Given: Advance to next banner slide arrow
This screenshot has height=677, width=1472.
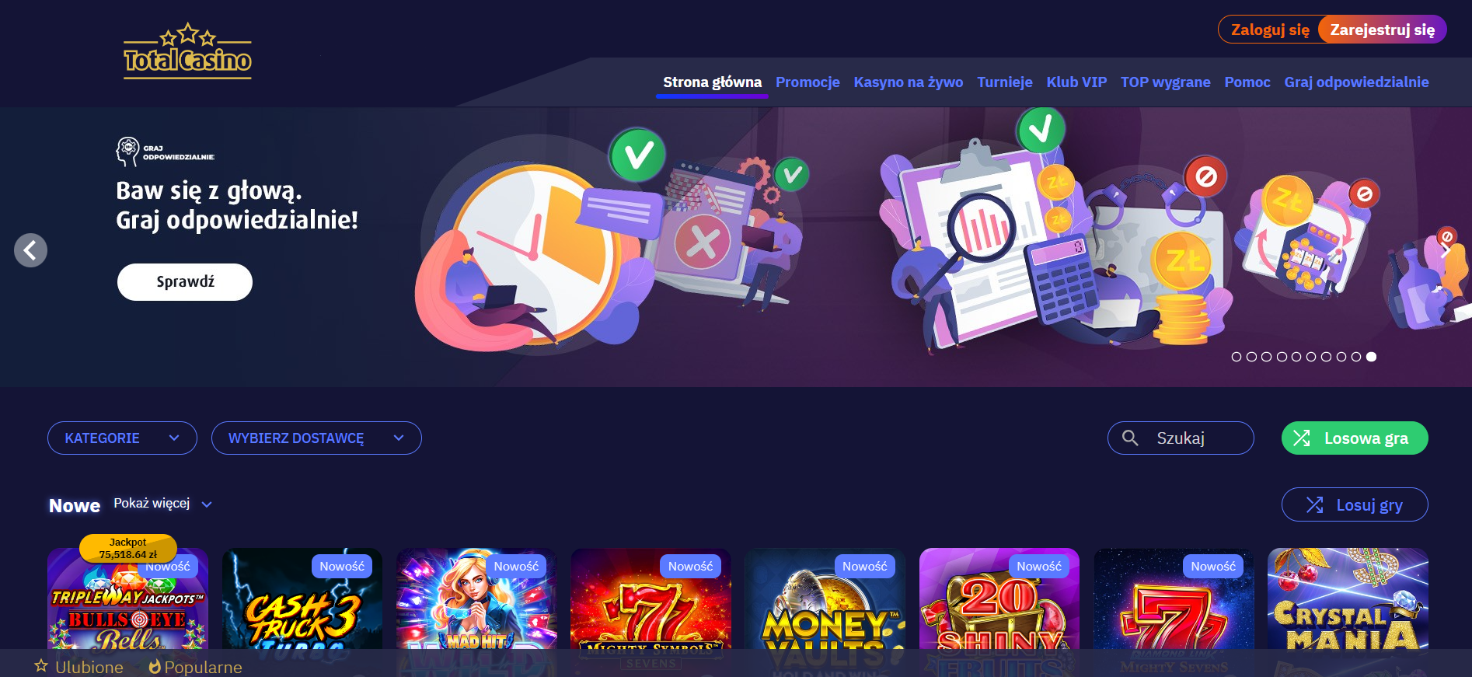Looking at the screenshot, I should 1445,250.
